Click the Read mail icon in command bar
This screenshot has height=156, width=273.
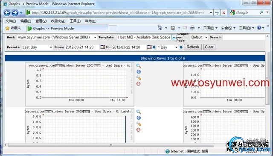coord(185,28)
